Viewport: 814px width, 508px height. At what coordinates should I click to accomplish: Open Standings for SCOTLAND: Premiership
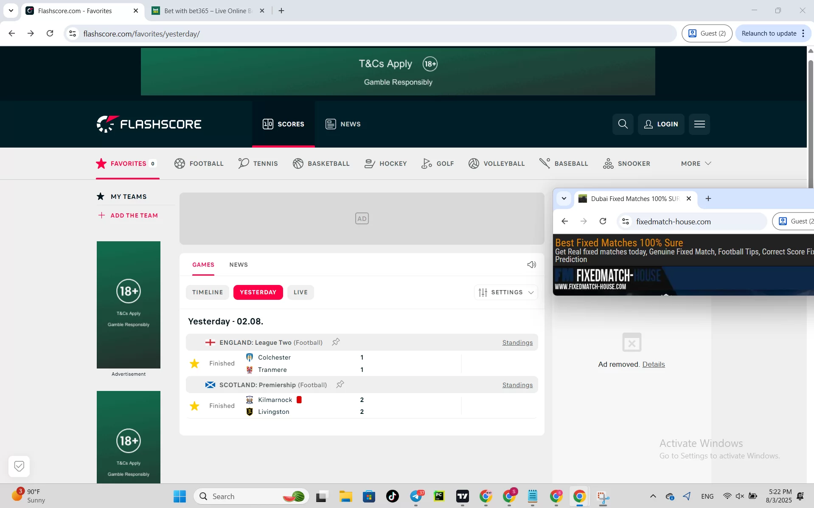click(517, 385)
